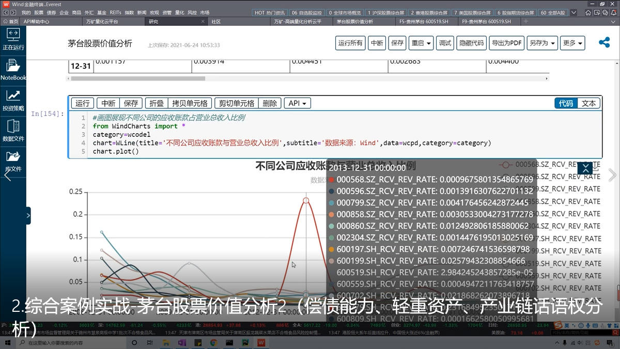620x349 pixels.
Task: Open the 投资策略 sidebar icon
Action: (13, 100)
